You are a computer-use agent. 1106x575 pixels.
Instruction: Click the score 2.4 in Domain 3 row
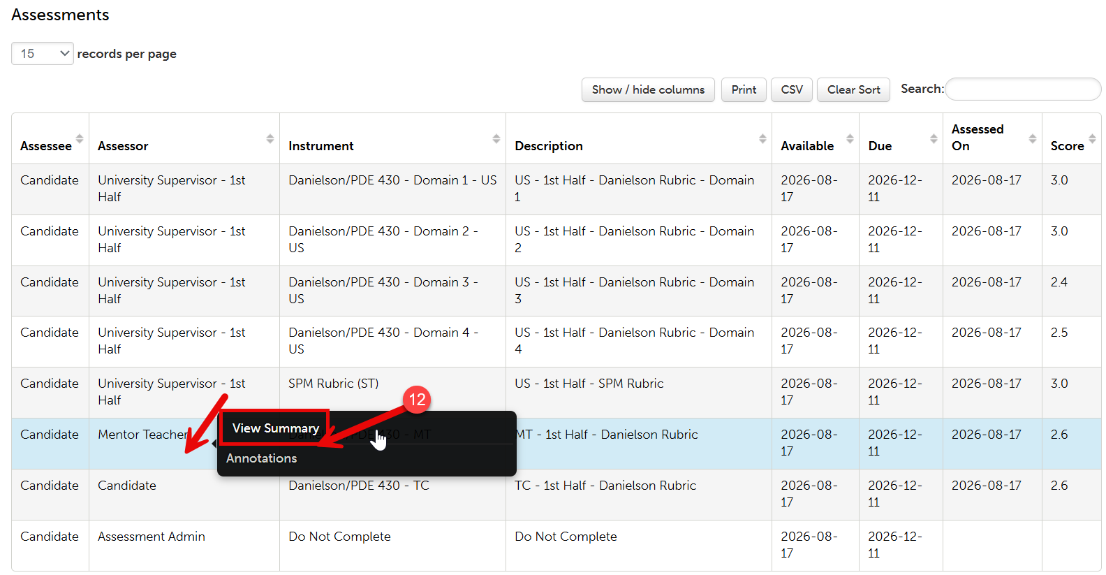pyautogui.click(x=1059, y=282)
